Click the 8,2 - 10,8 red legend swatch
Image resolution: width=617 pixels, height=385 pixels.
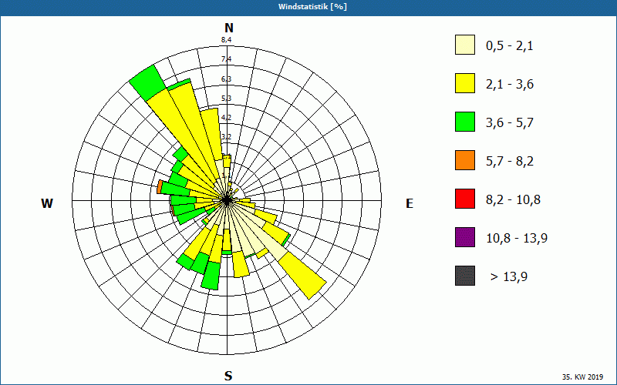pos(465,199)
